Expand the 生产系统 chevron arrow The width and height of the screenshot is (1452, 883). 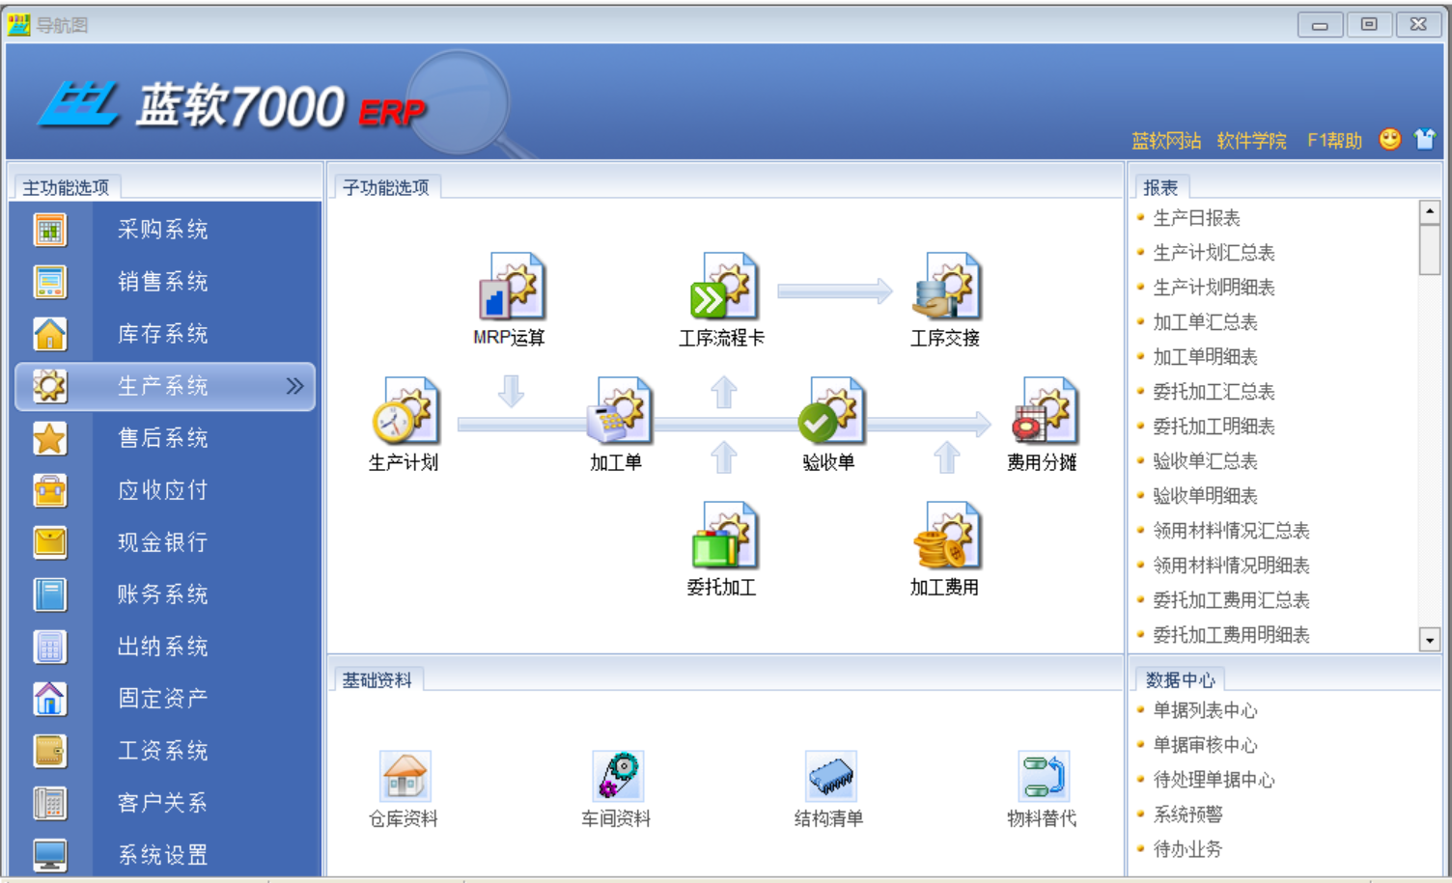[x=294, y=386]
